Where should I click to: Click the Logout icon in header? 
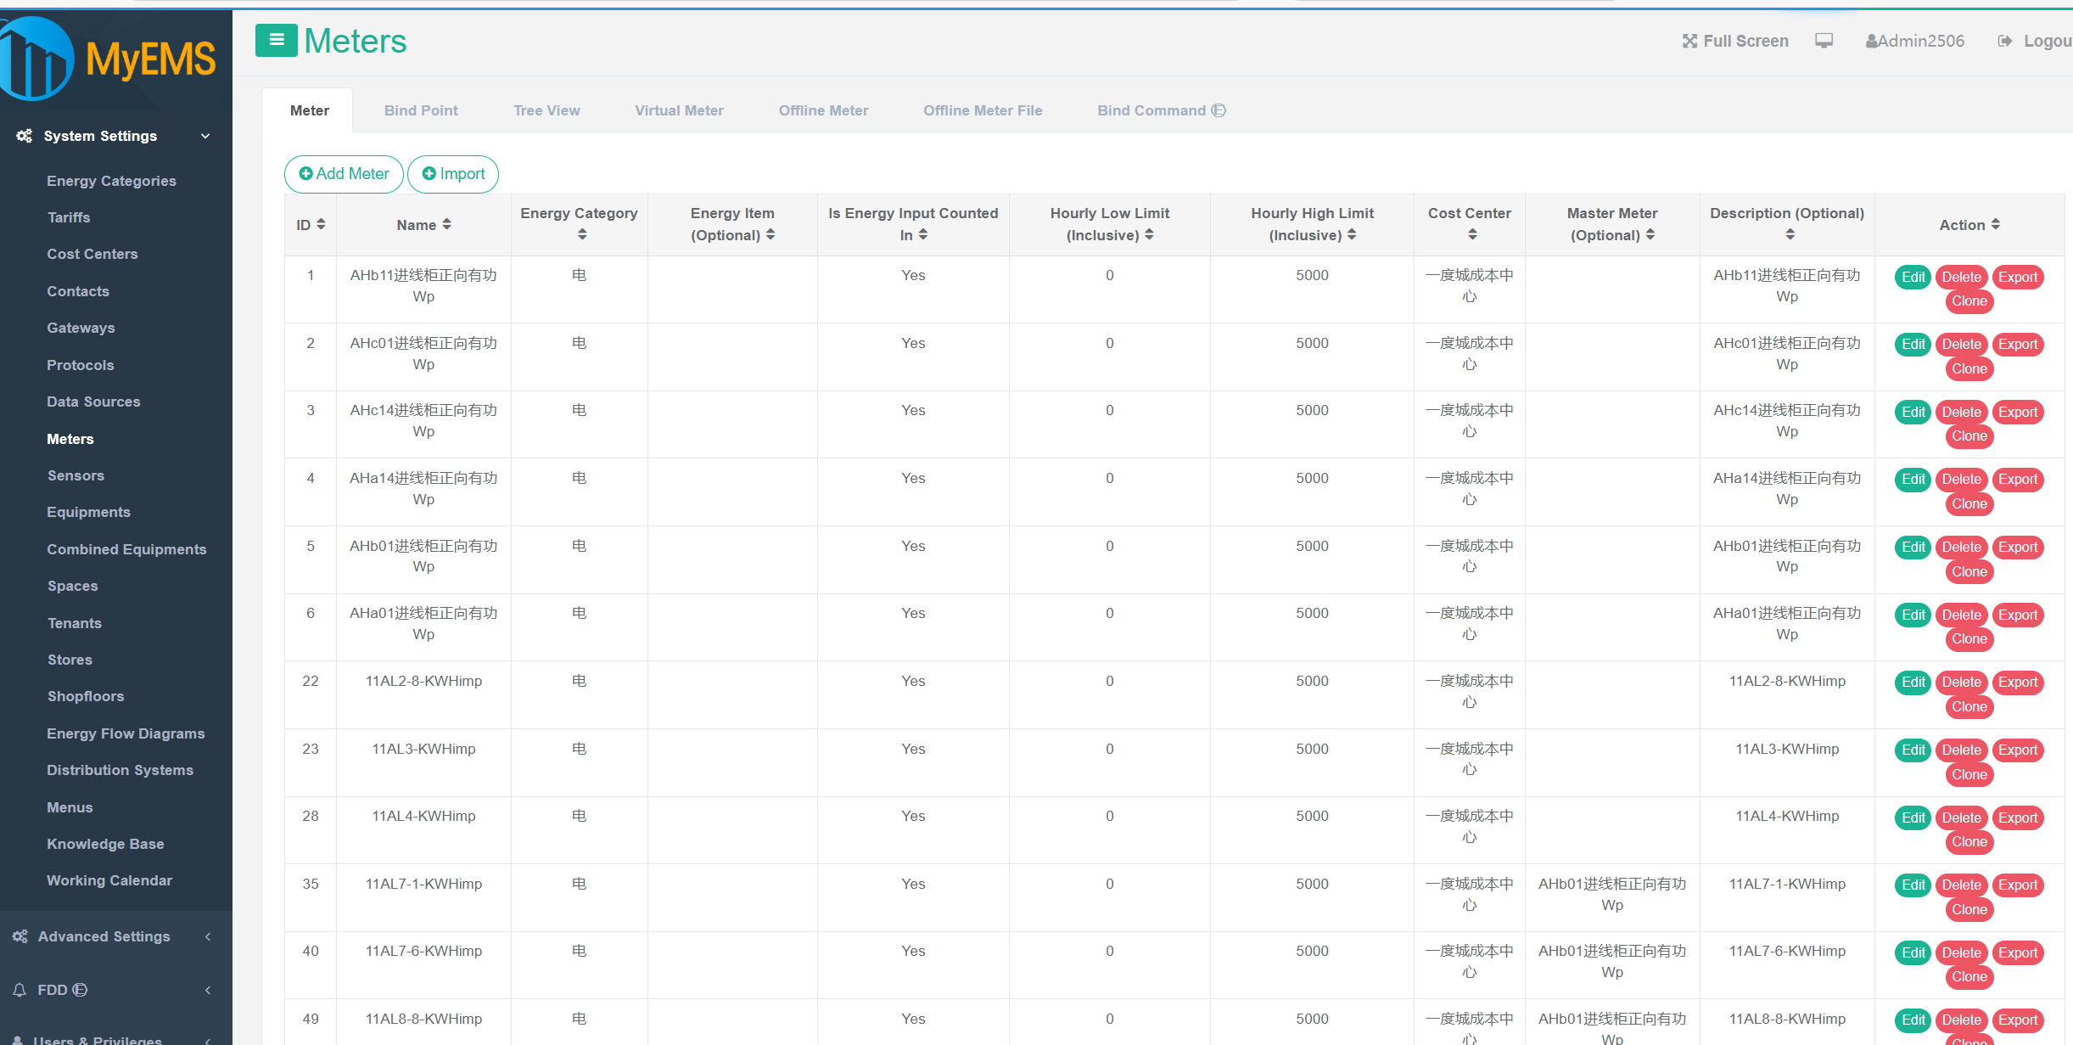click(x=2004, y=41)
